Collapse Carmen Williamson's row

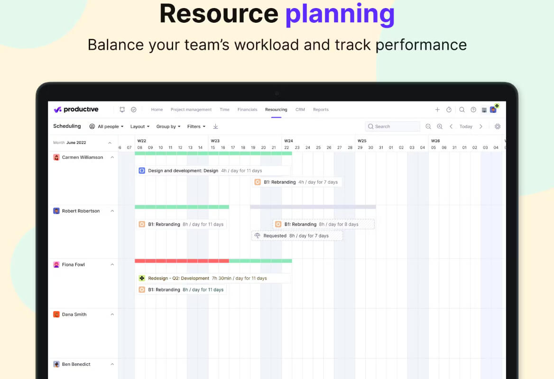click(x=112, y=157)
